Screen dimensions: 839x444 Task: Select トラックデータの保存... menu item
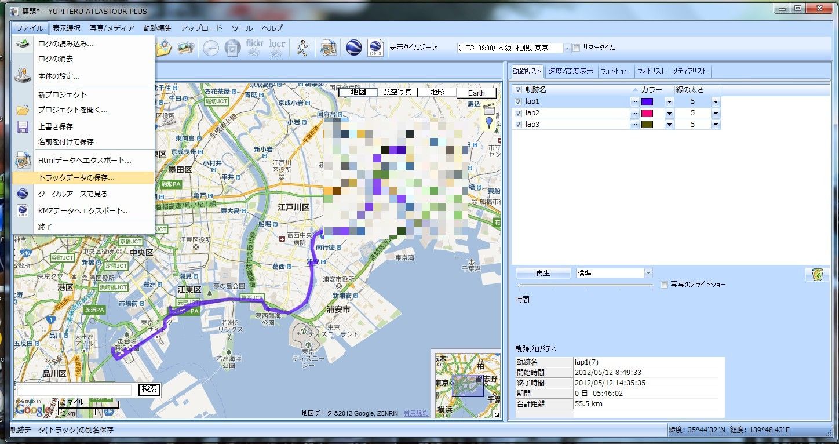point(83,178)
